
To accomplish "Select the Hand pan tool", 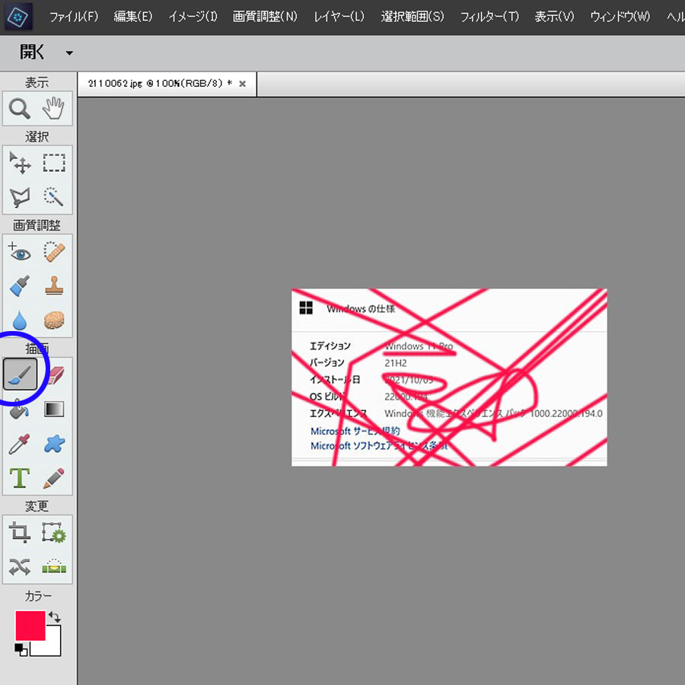I will click(54, 109).
